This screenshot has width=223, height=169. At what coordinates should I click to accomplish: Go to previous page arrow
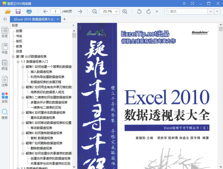click(45, 11)
